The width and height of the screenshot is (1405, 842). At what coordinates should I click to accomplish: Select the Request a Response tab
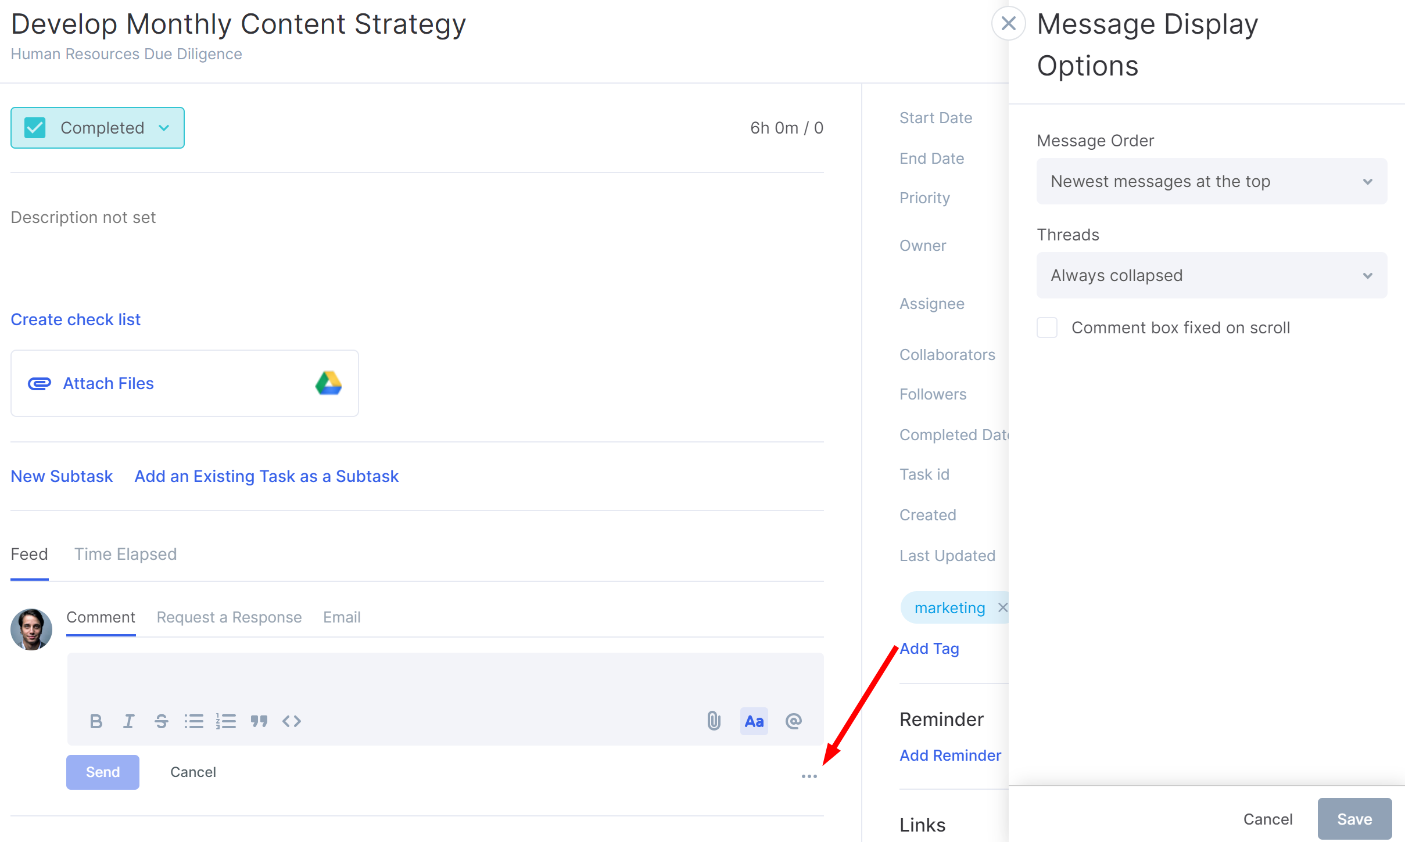[x=229, y=617]
